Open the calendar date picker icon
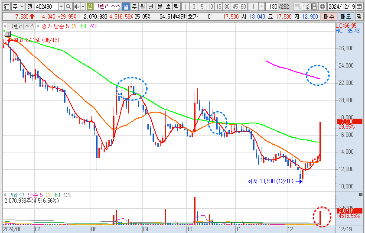The height and width of the screenshot is (233, 365). point(359,6)
